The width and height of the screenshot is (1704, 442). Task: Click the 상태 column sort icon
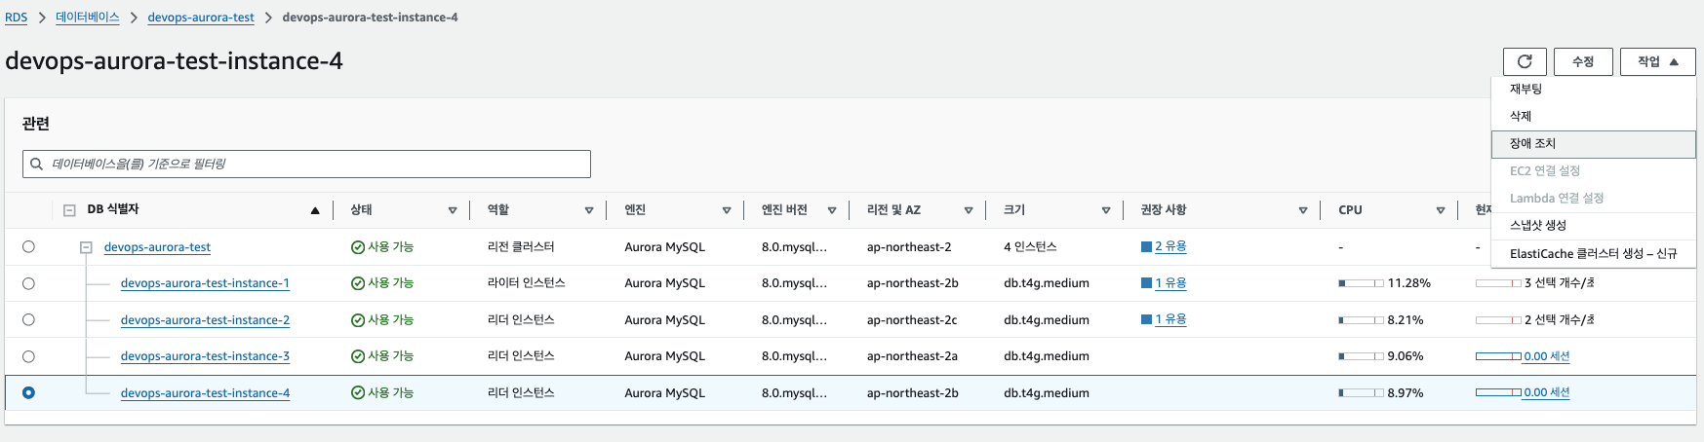tap(453, 210)
